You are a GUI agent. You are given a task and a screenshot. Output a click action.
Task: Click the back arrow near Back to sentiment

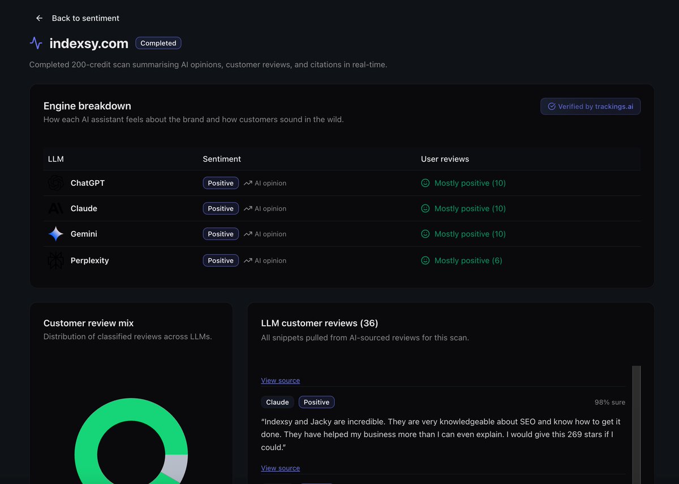38,18
